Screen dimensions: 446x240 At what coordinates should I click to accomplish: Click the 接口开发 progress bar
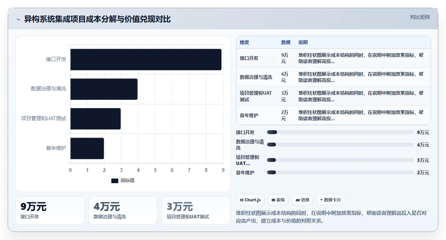point(340,132)
